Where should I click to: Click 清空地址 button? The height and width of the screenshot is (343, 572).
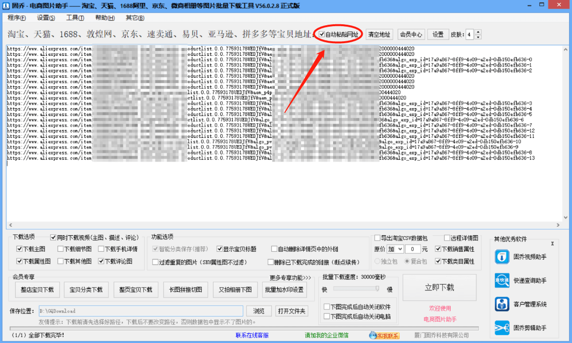coord(379,34)
